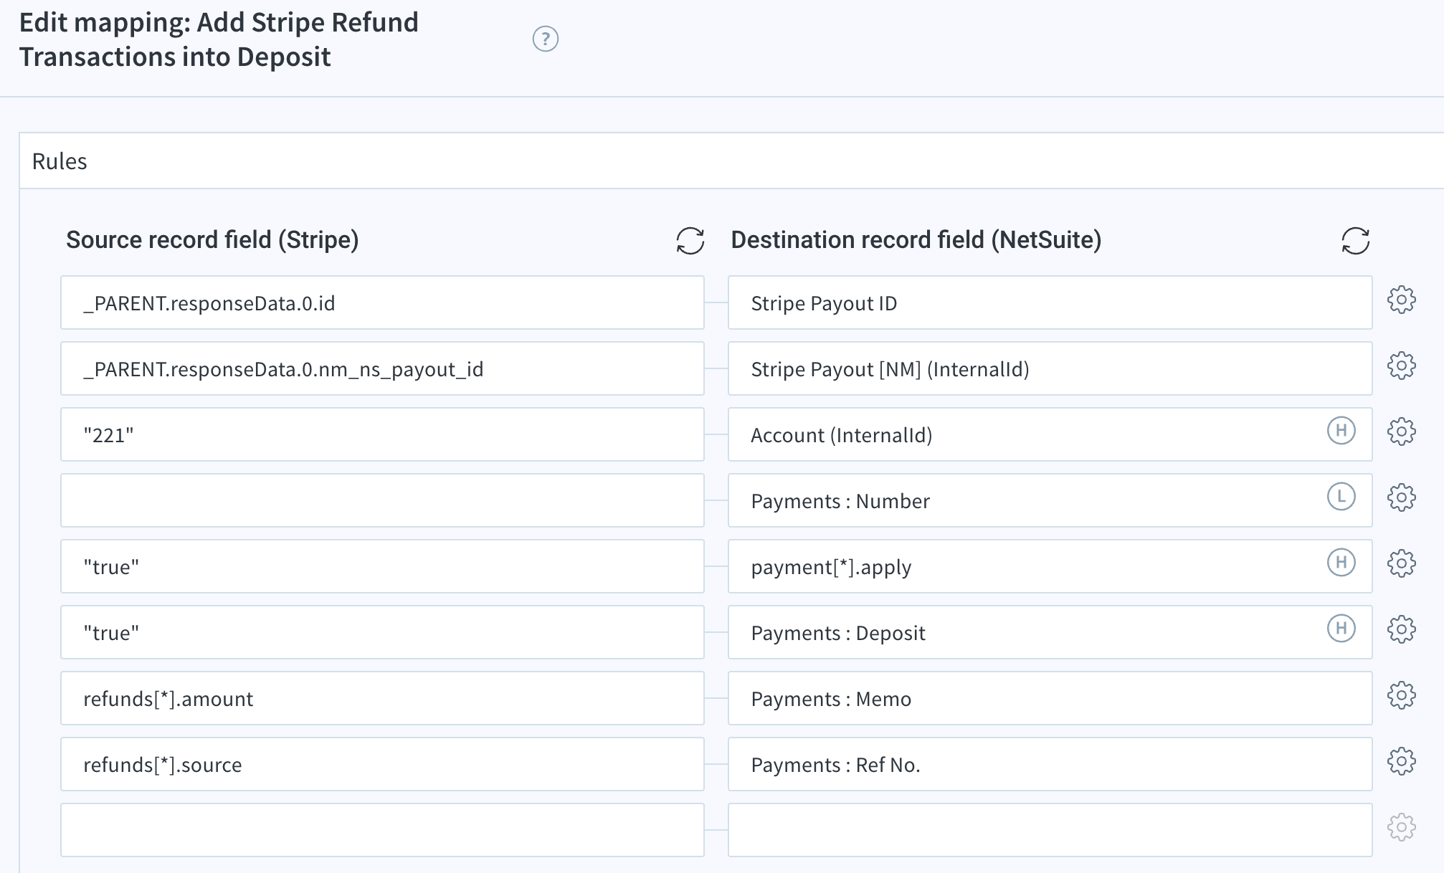1444x873 pixels.
Task: Edit destination field payment[*].apply
Action: (1050, 566)
